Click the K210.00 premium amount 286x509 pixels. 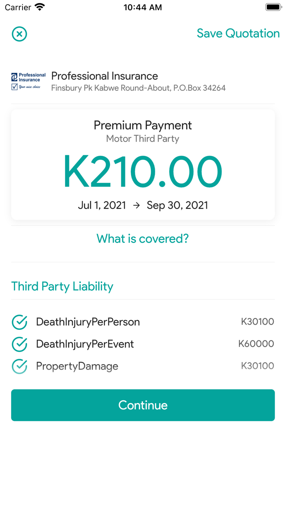[143, 171]
